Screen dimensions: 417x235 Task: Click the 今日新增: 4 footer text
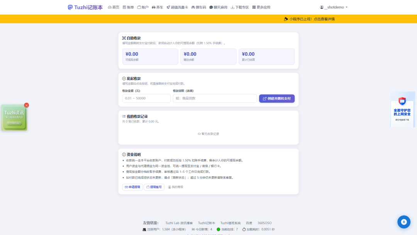click(x=204, y=229)
